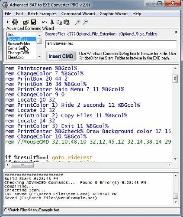
Task: Select ChangeColor in the command list
Action: [21, 53]
